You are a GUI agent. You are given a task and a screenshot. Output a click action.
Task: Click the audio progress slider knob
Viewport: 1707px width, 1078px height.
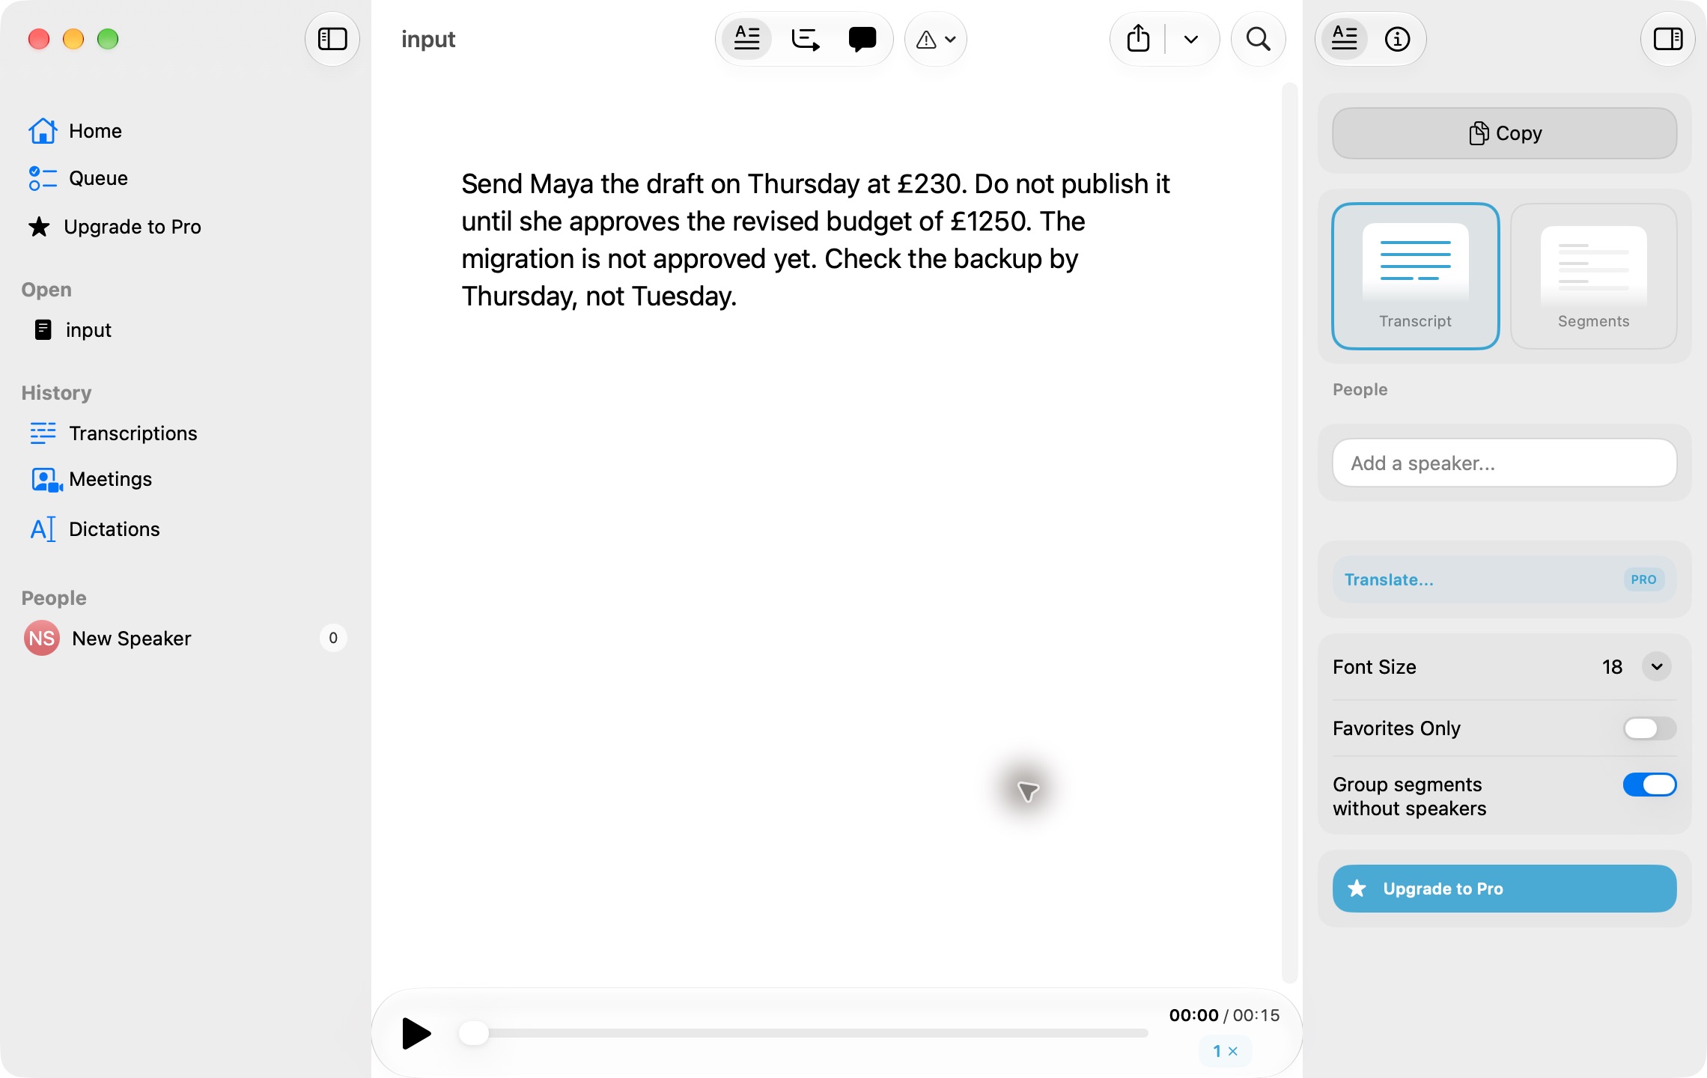tap(474, 1033)
